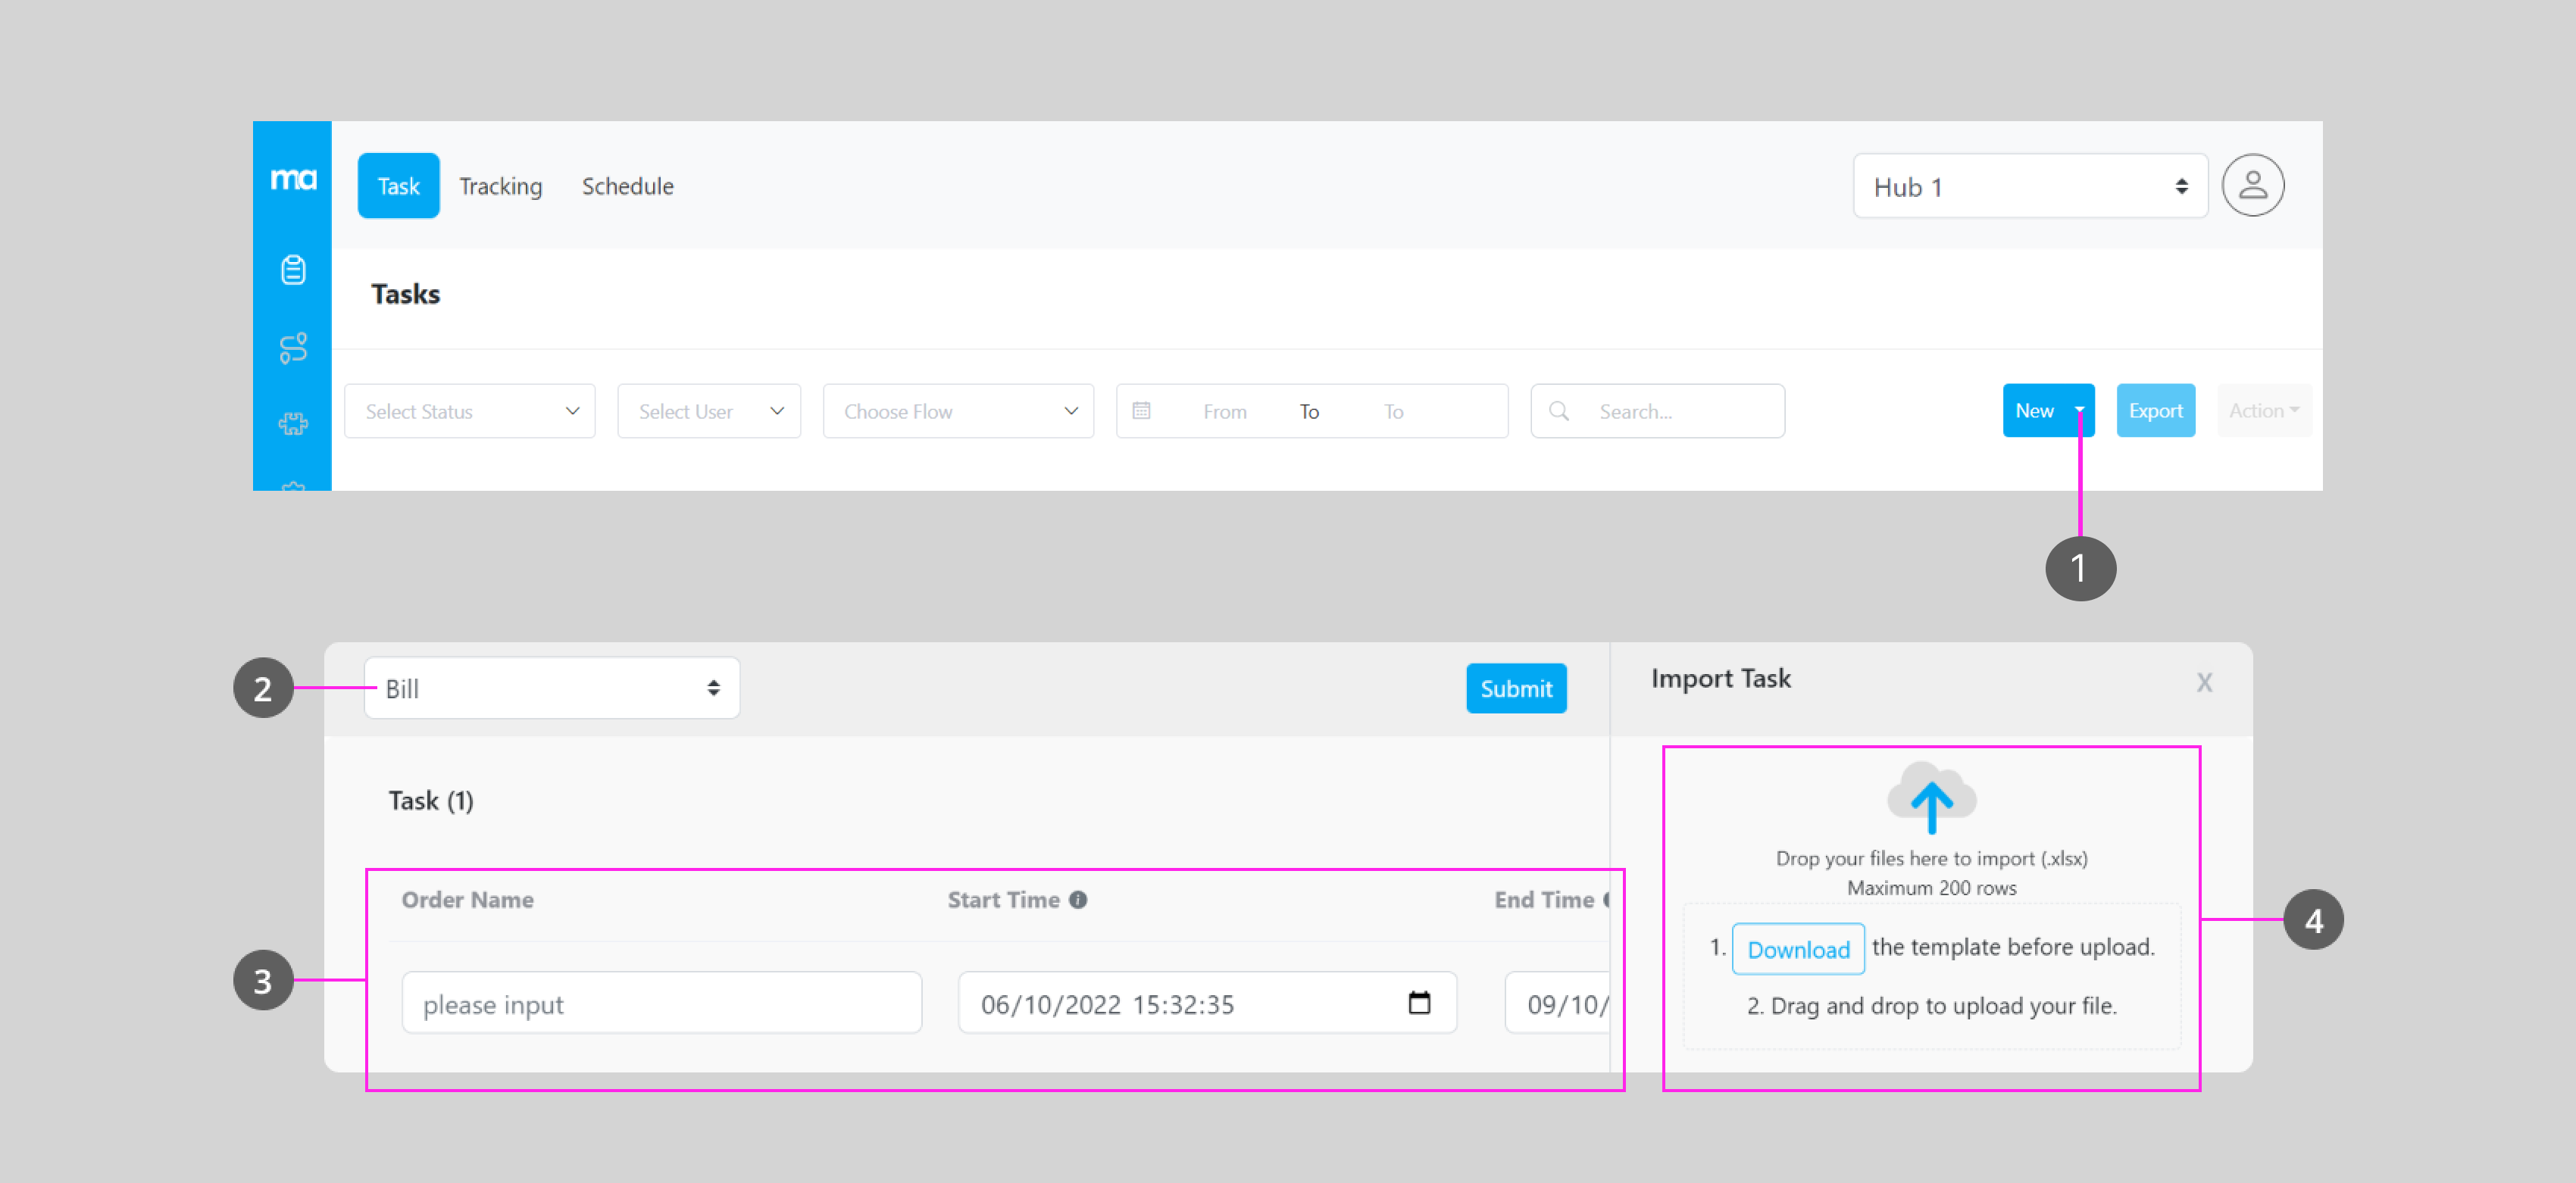Open the puzzle piece integrations icon

click(x=293, y=424)
